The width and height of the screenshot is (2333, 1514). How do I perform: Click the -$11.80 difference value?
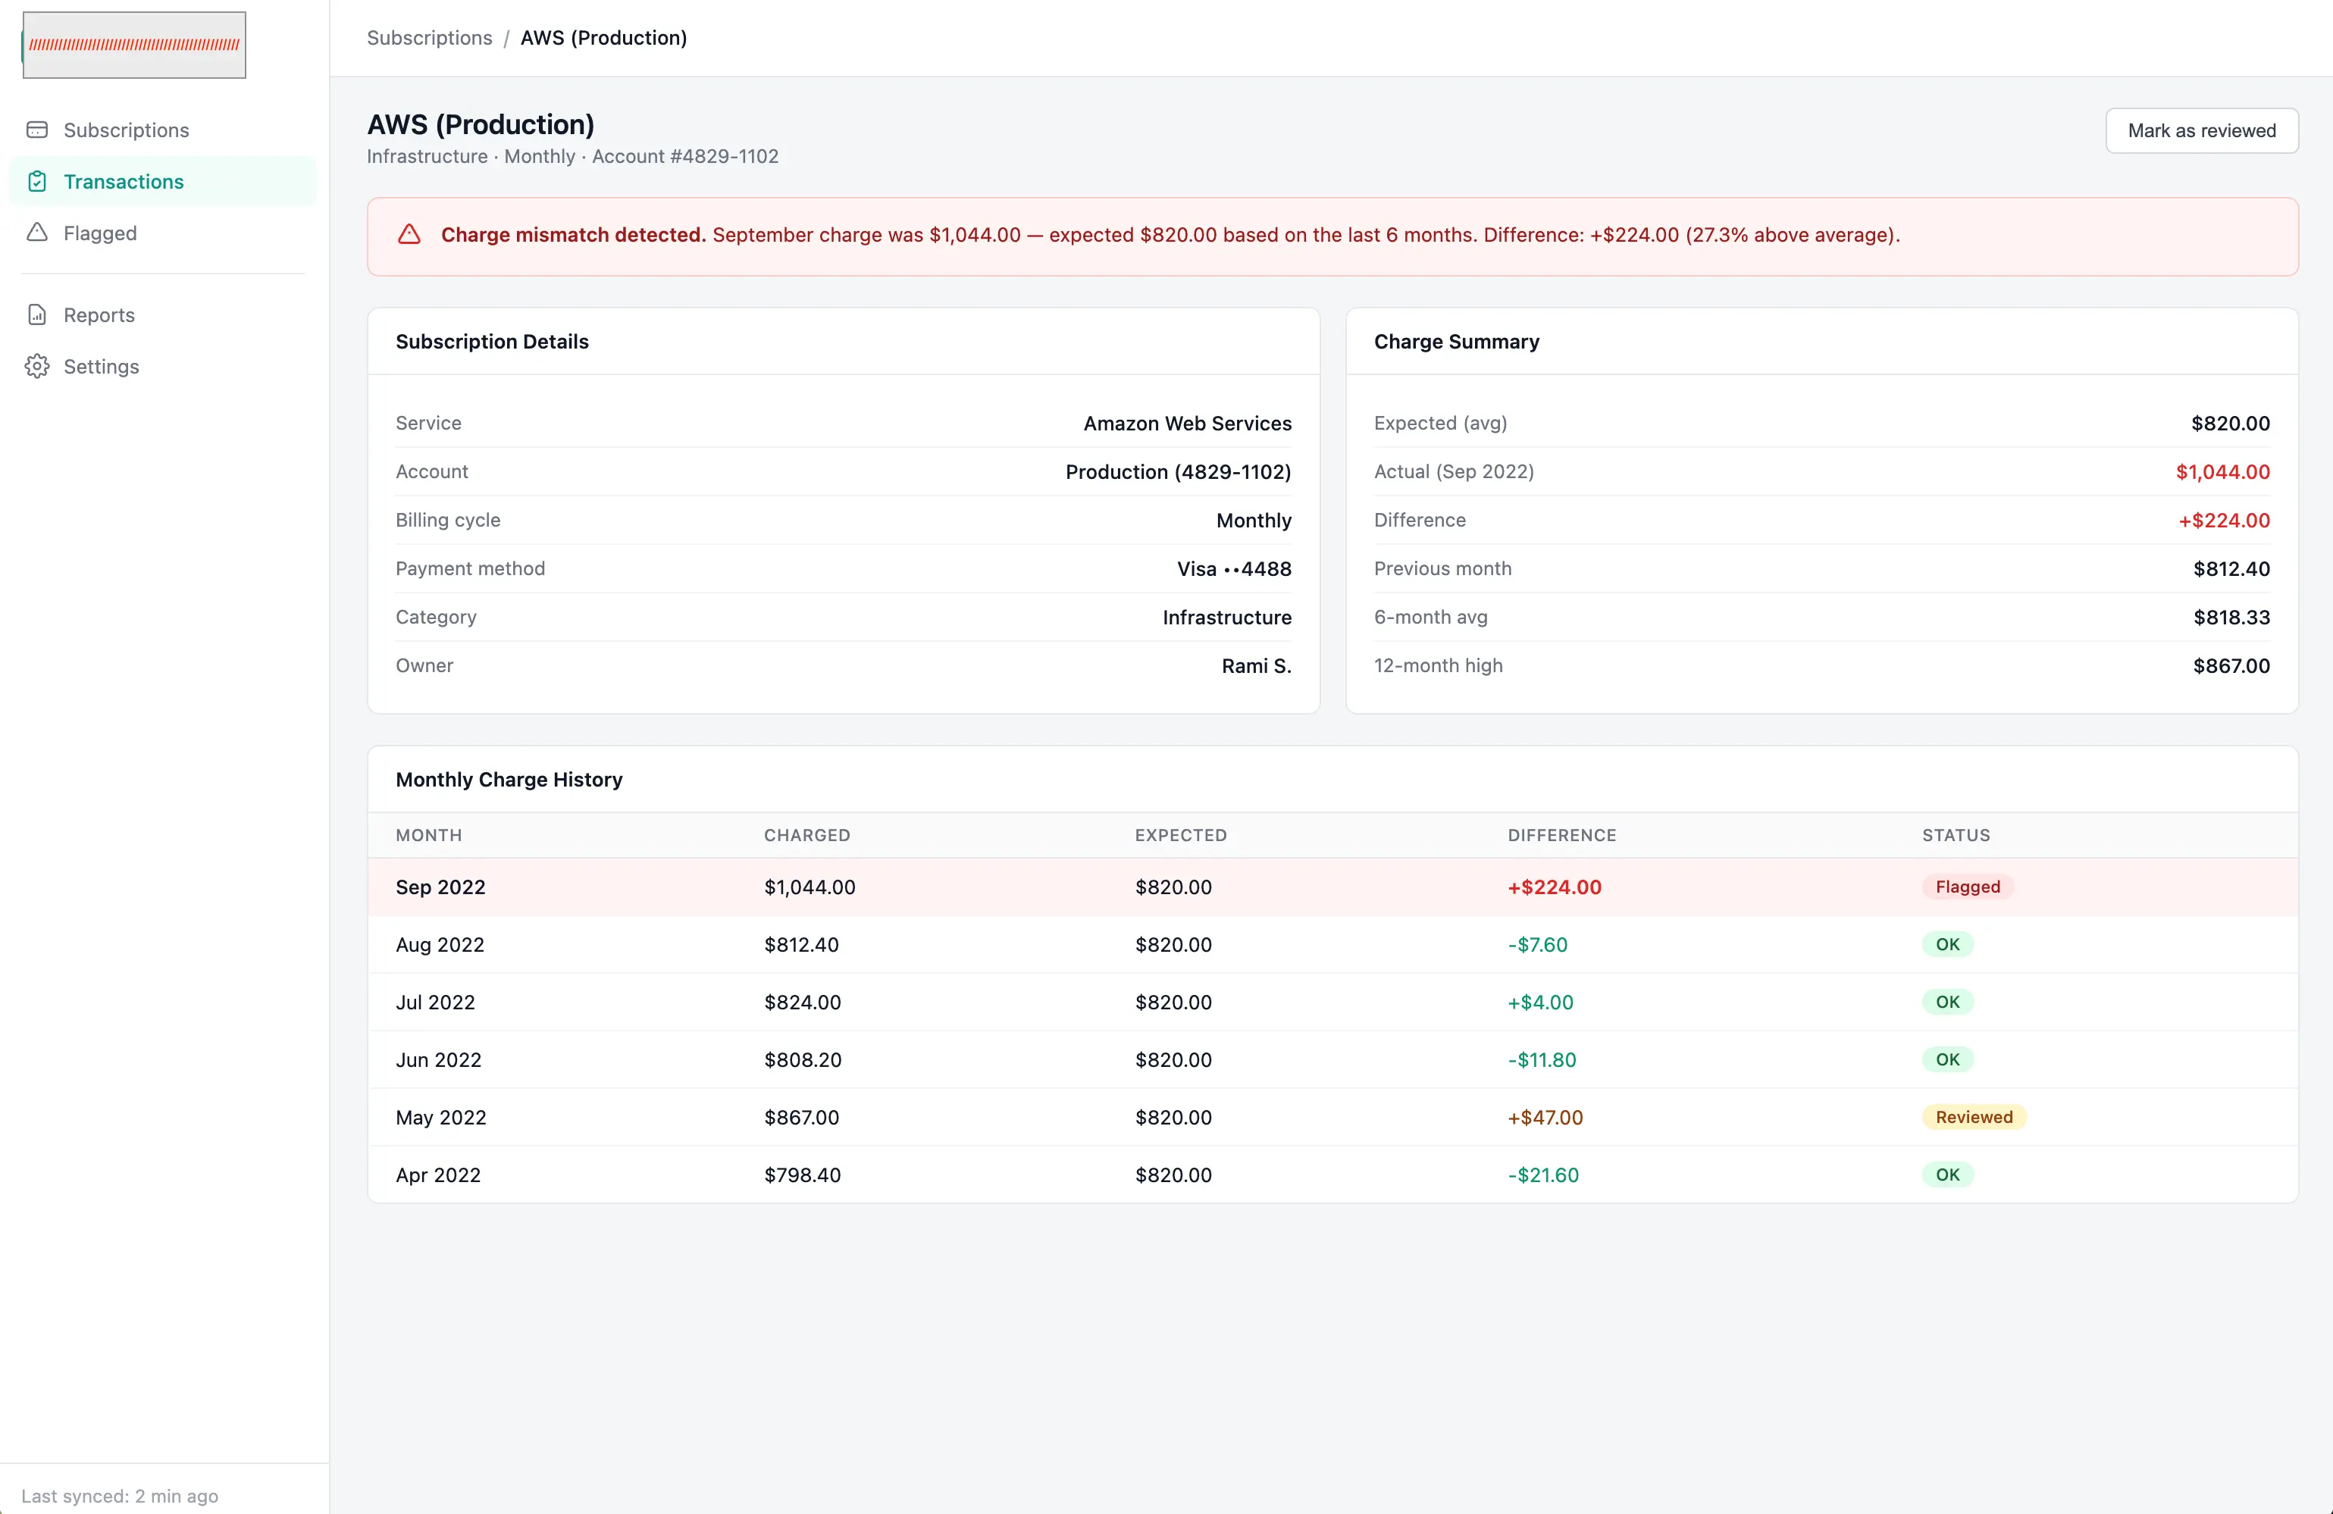coord(1542,1059)
